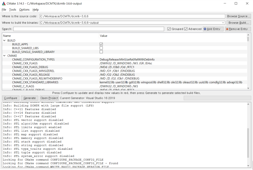Image resolution: width=253 pixels, height=170 pixels.
Task: Enable the BUILD_SINGLE_SHARED_LIBRARY checkbox
Action: point(101,52)
